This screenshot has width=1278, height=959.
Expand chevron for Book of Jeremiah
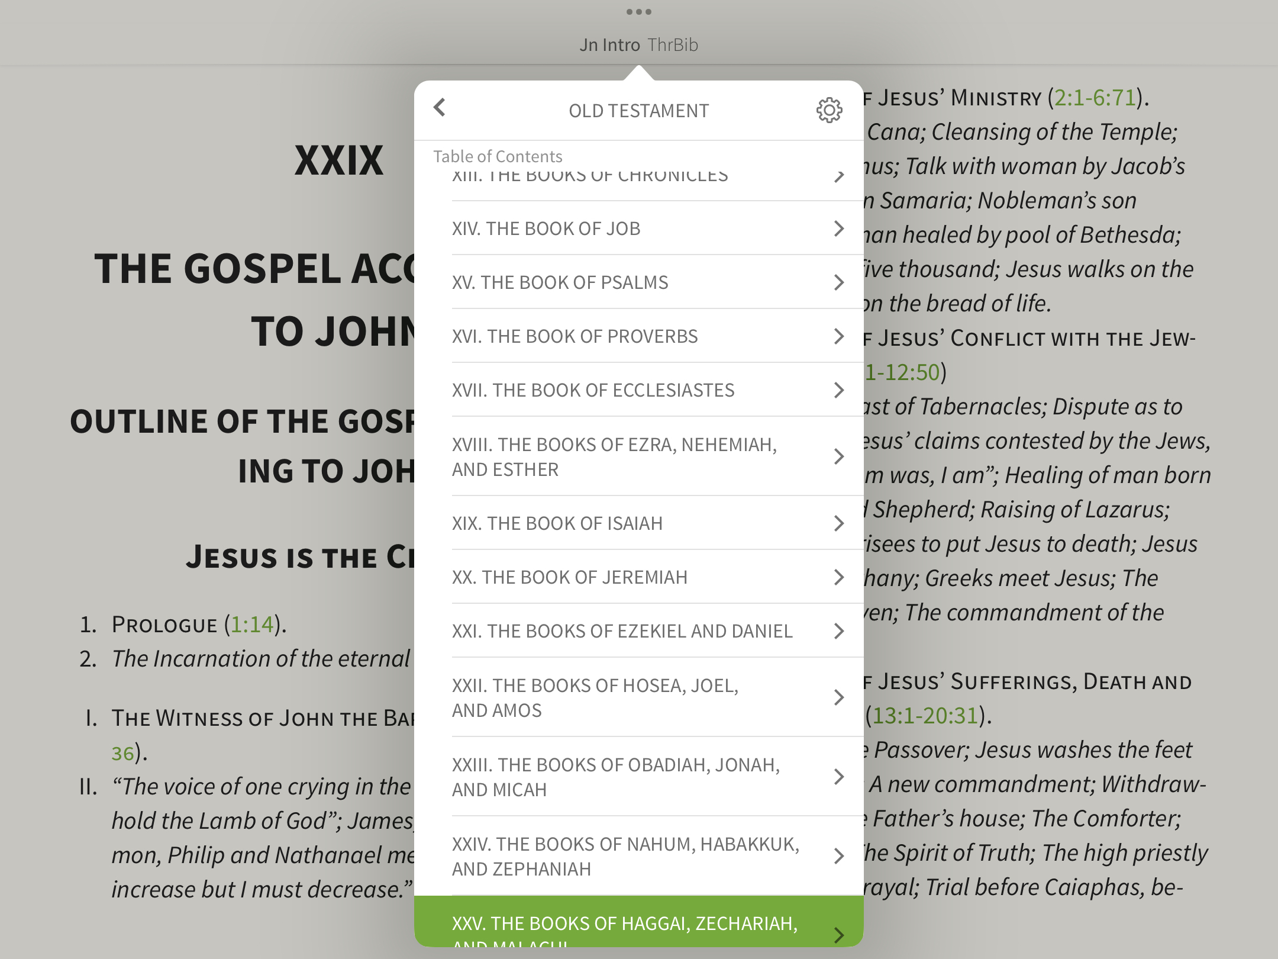pos(838,577)
